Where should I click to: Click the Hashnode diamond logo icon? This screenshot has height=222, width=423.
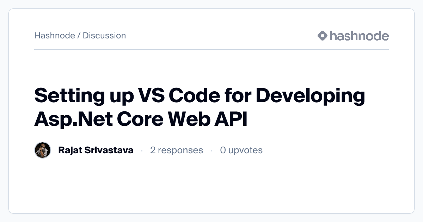click(x=322, y=35)
